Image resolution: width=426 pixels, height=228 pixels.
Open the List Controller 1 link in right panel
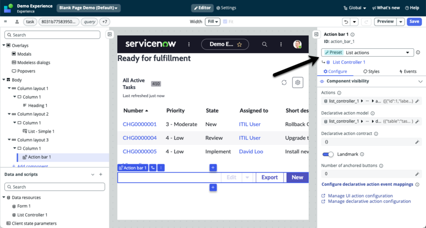tap(349, 62)
